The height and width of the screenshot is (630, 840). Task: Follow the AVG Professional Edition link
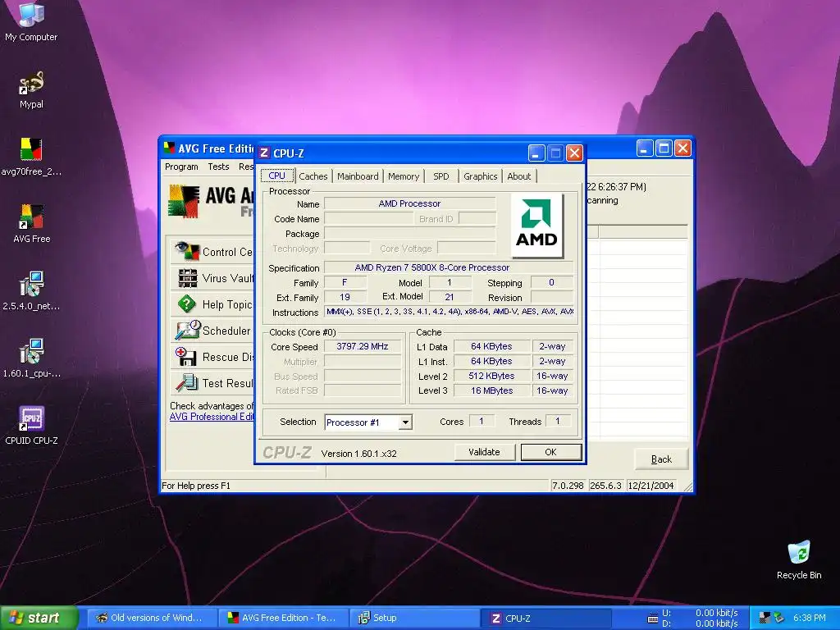(x=212, y=417)
